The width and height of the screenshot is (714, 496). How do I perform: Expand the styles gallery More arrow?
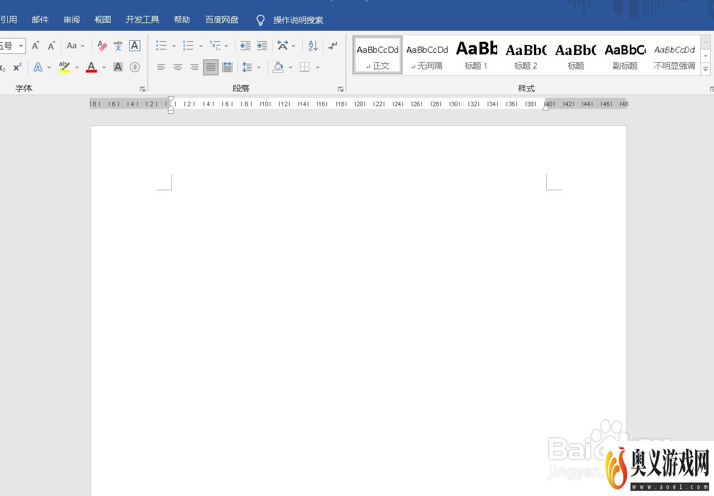tap(706, 69)
